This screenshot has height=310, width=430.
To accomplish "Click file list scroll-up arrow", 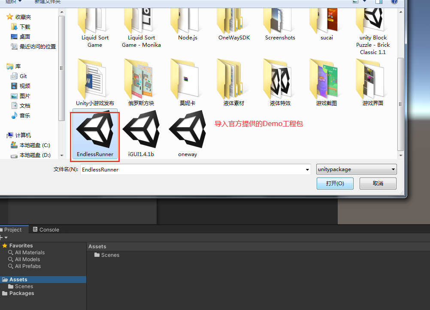I will [401, 12].
